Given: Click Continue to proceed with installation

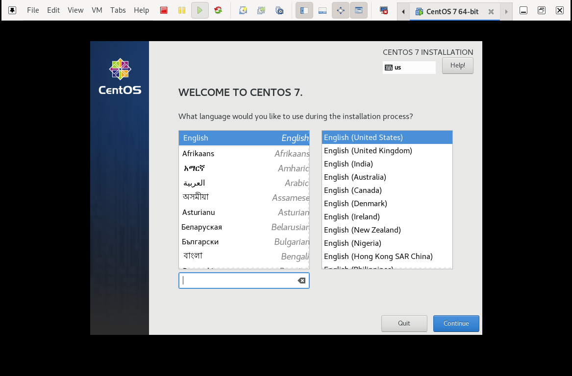Looking at the screenshot, I should (456, 324).
